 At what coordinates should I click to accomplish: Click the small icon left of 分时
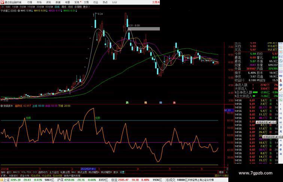pos(2,7)
